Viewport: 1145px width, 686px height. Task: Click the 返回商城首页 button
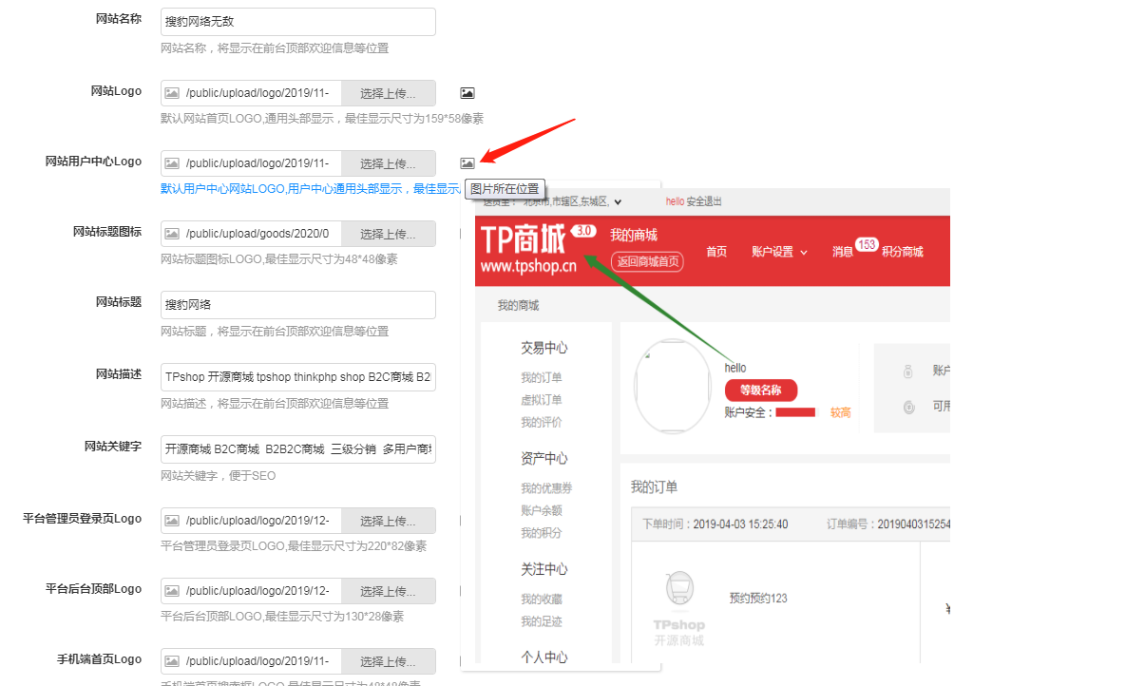(x=645, y=262)
